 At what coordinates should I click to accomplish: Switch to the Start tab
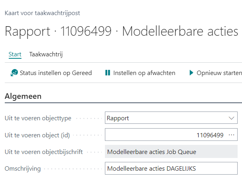click(x=15, y=54)
